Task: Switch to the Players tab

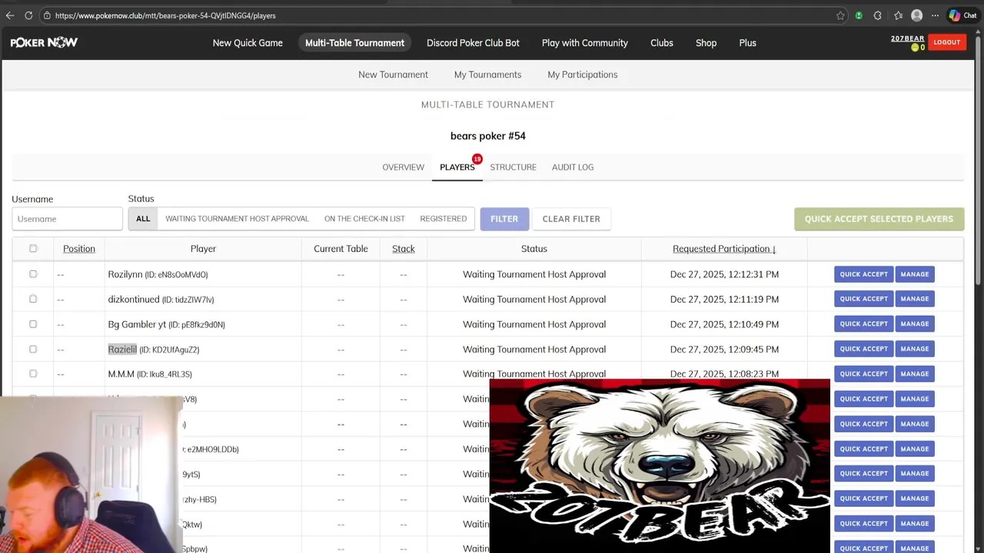Action: (x=457, y=167)
